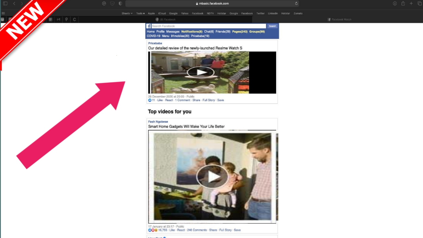The image size is (423, 238).
Task: Show the Safari sidebar icon
Action: tap(5, 3)
